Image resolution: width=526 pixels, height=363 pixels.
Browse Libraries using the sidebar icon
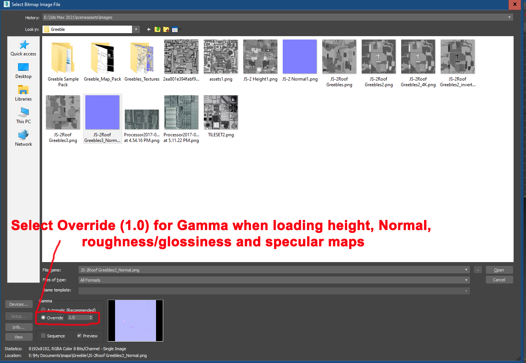(x=23, y=92)
